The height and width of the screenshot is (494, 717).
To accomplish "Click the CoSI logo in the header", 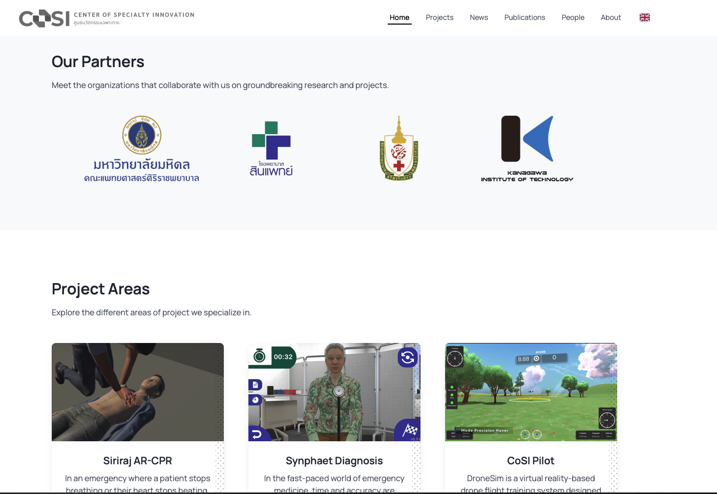I will [107, 18].
